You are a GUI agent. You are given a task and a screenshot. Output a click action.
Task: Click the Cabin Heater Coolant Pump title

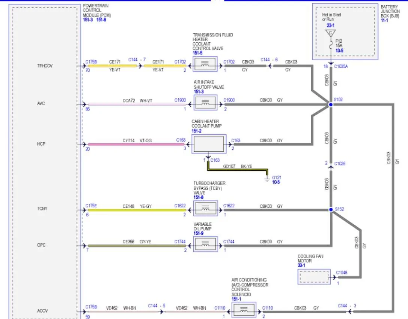tap(206, 124)
